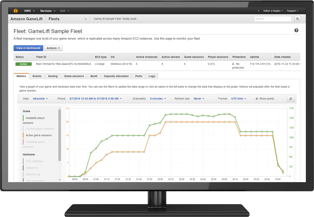
Task: Select the Metrics tab
Action: 21,76
